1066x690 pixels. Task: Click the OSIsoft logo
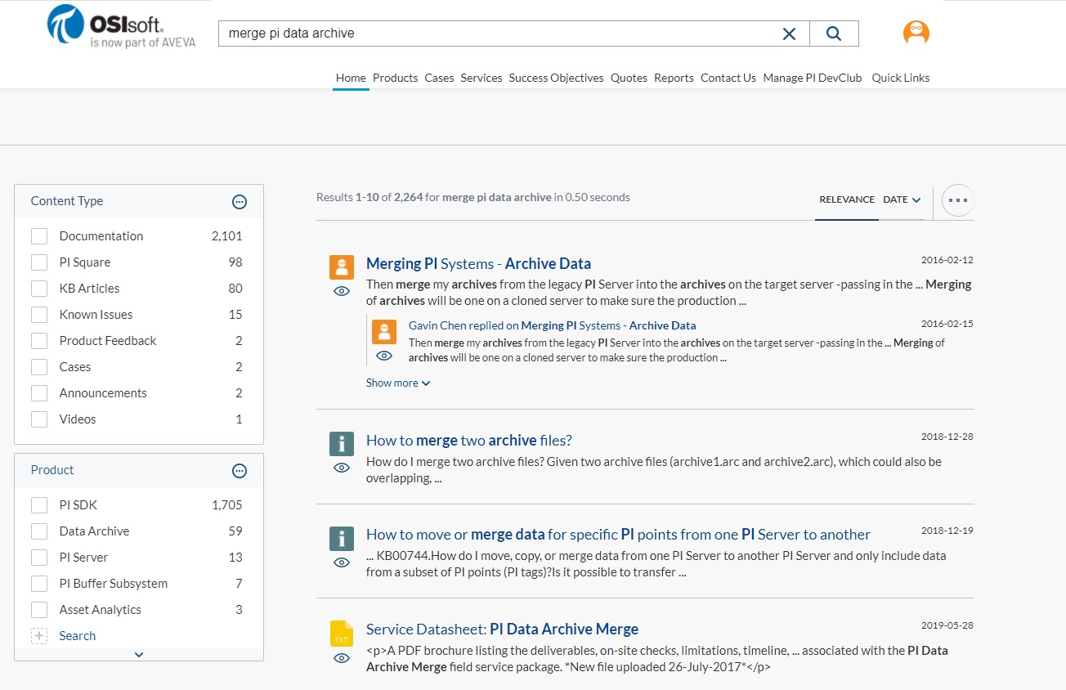122,27
